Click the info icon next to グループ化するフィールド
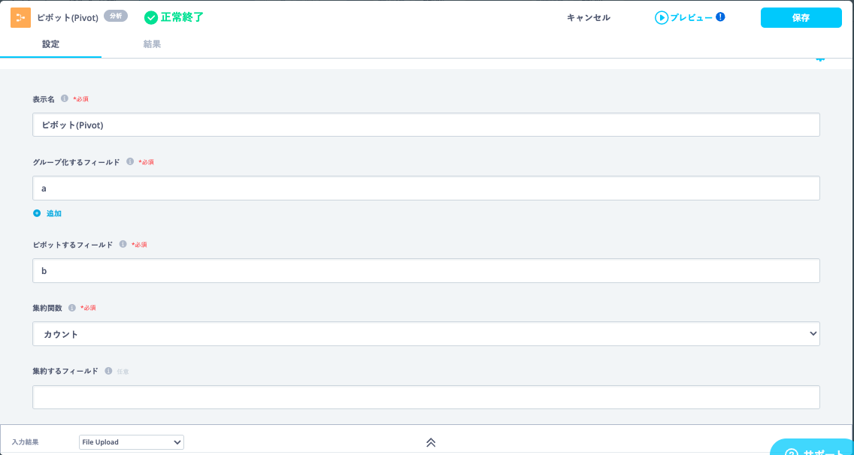 [130, 161]
